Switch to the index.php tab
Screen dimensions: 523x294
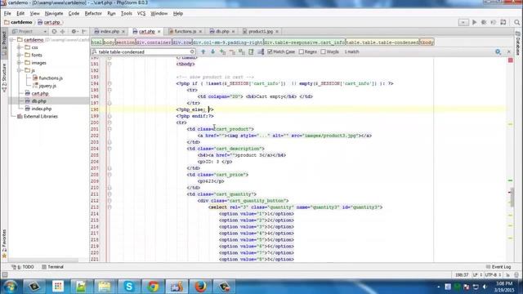click(x=110, y=31)
